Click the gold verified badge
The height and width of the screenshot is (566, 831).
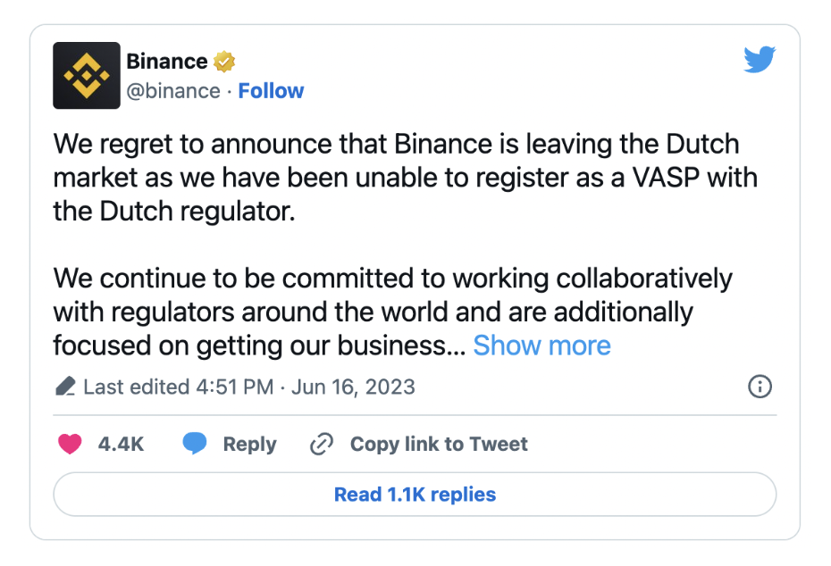(x=224, y=62)
